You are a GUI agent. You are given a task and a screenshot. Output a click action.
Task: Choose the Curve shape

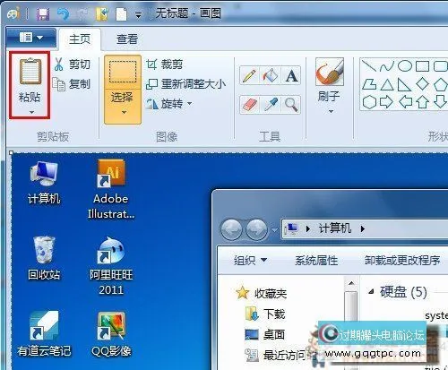tap(387, 65)
